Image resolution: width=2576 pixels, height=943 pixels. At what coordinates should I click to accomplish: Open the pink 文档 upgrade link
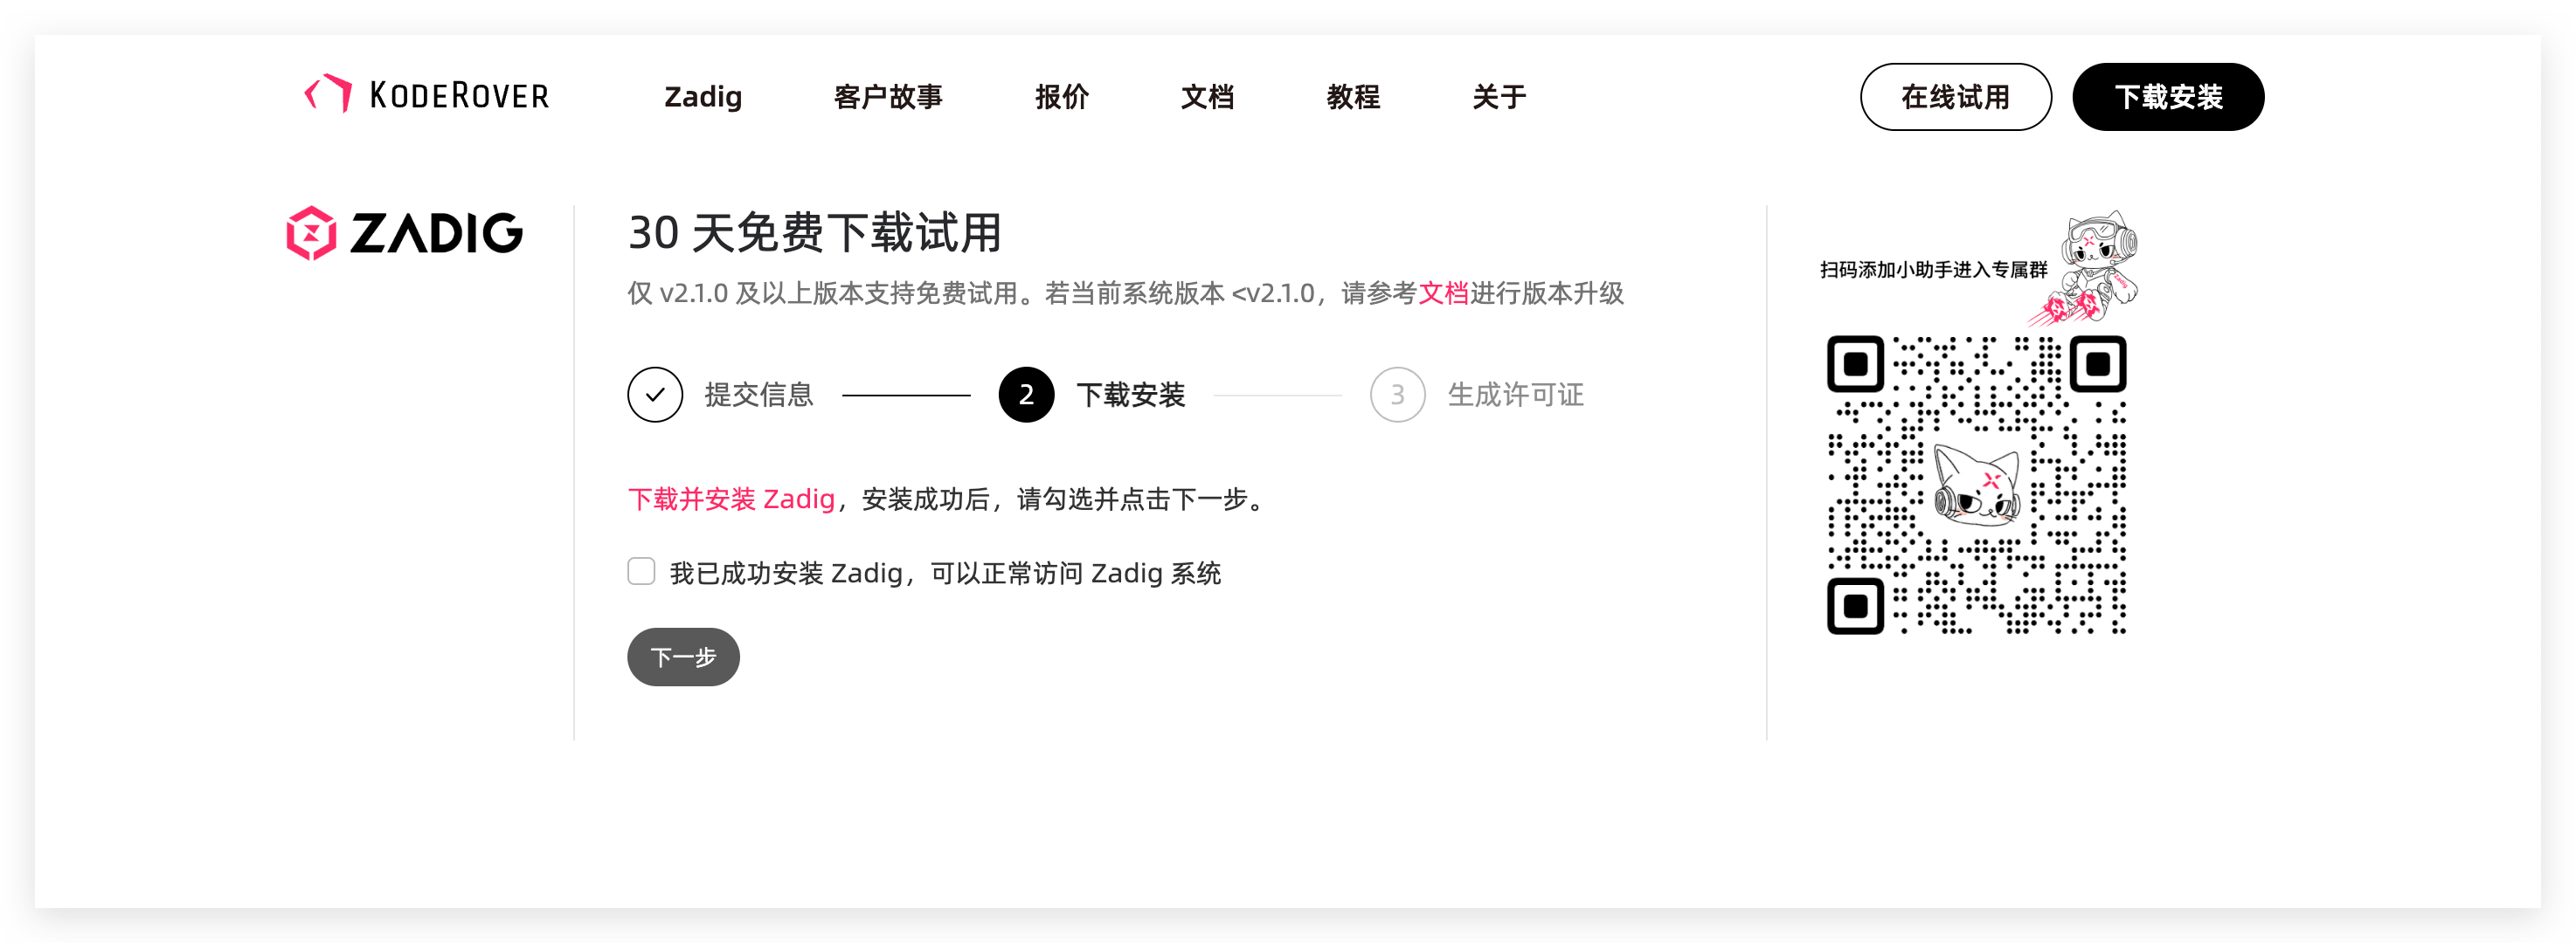click(1443, 293)
